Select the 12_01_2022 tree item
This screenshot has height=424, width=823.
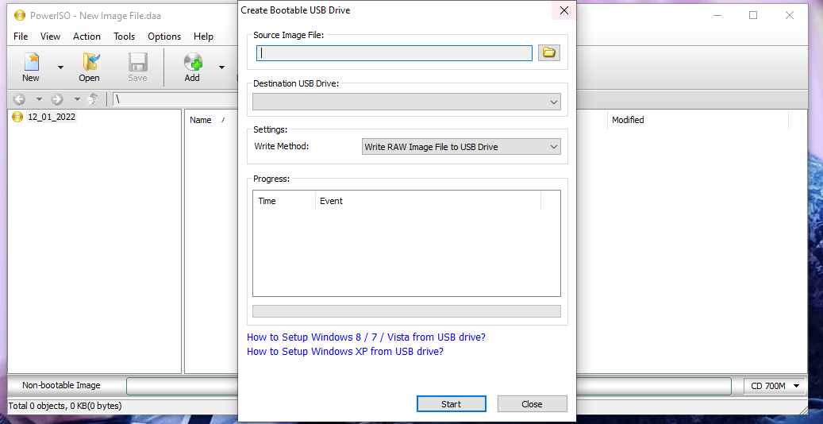[52, 118]
